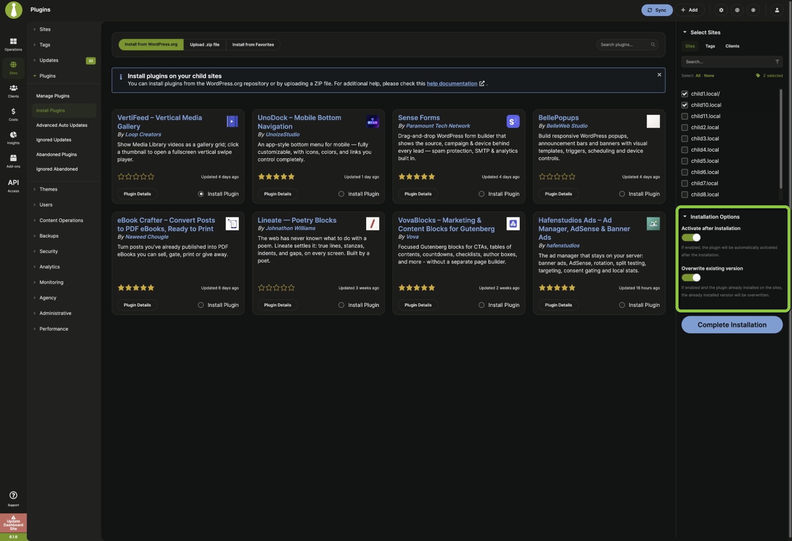Click the MainWP logo icon
792x541 pixels.
click(x=13, y=10)
